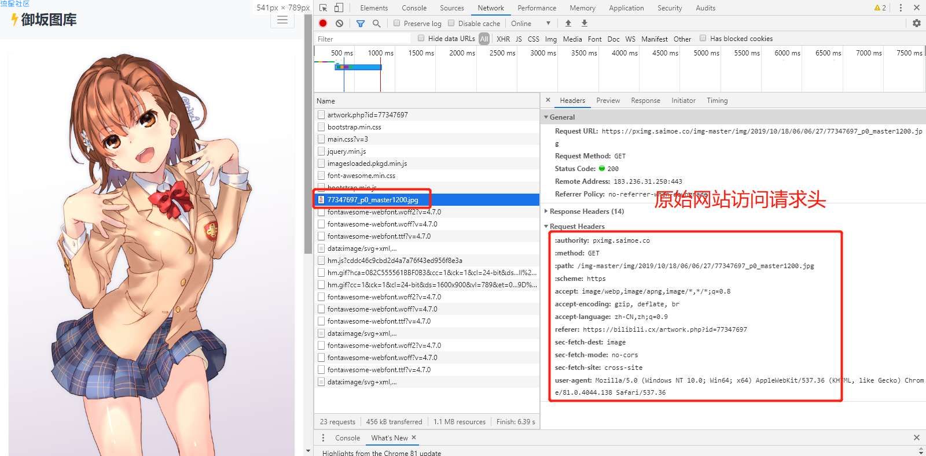Select 77347697_p0_master1200.jpg request
926x456 pixels.
427,199
